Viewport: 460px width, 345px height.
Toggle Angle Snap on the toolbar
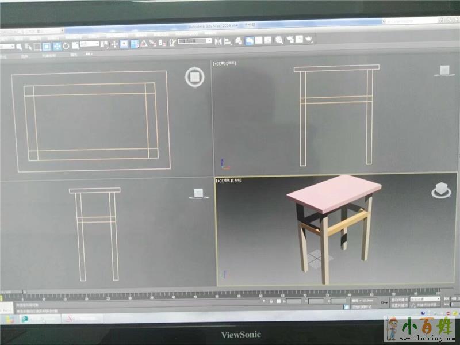[x=144, y=43]
